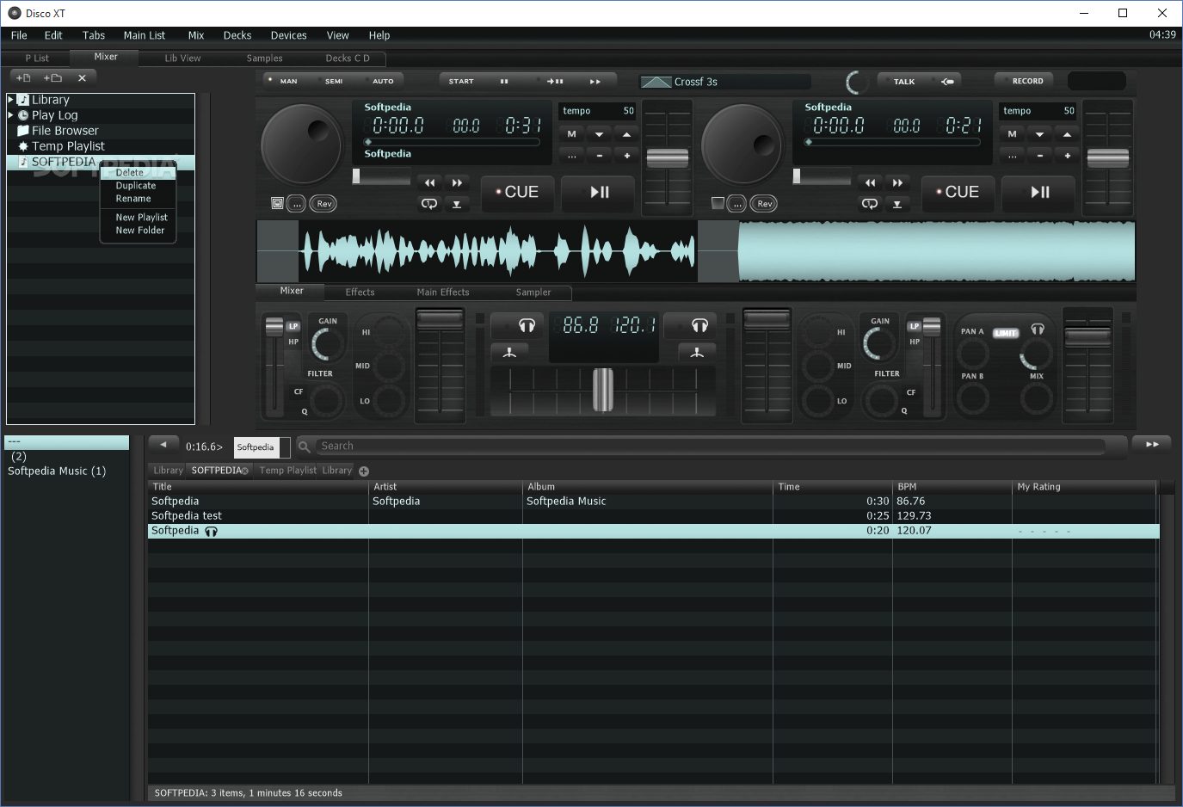Screen dimensions: 1183x807
Task: Toggle the loop icon on deck B
Action: pos(870,204)
